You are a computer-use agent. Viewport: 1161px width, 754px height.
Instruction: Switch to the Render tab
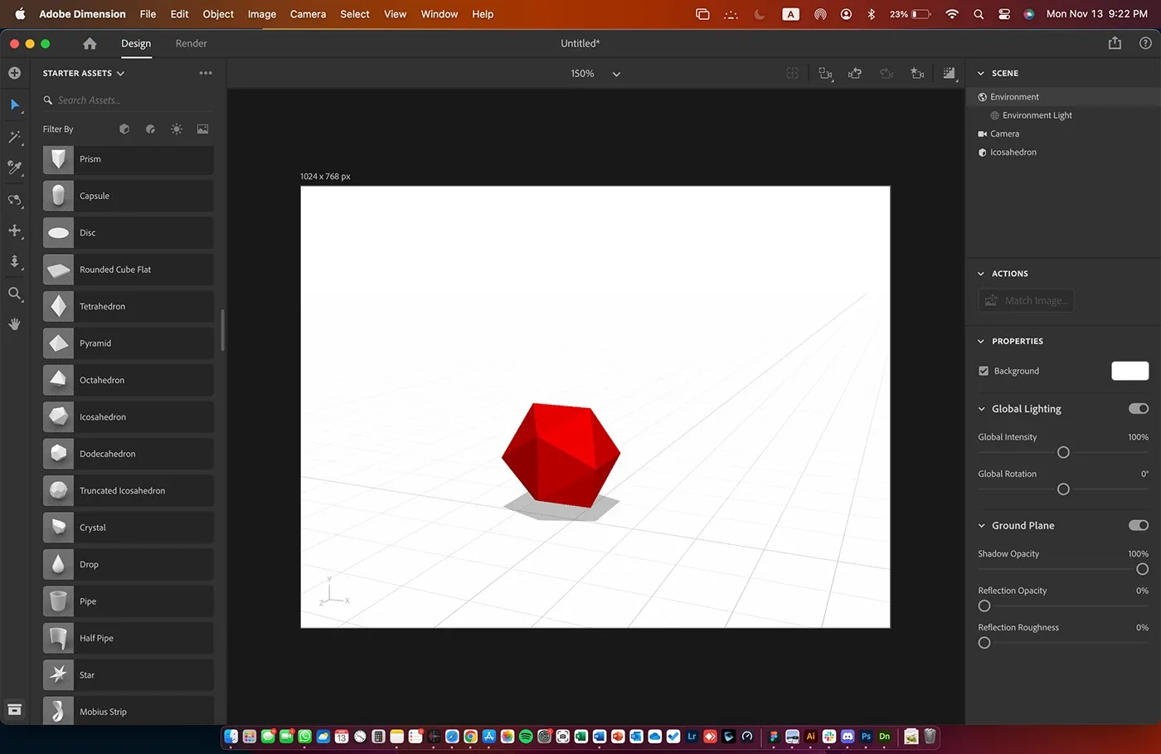coord(192,43)
